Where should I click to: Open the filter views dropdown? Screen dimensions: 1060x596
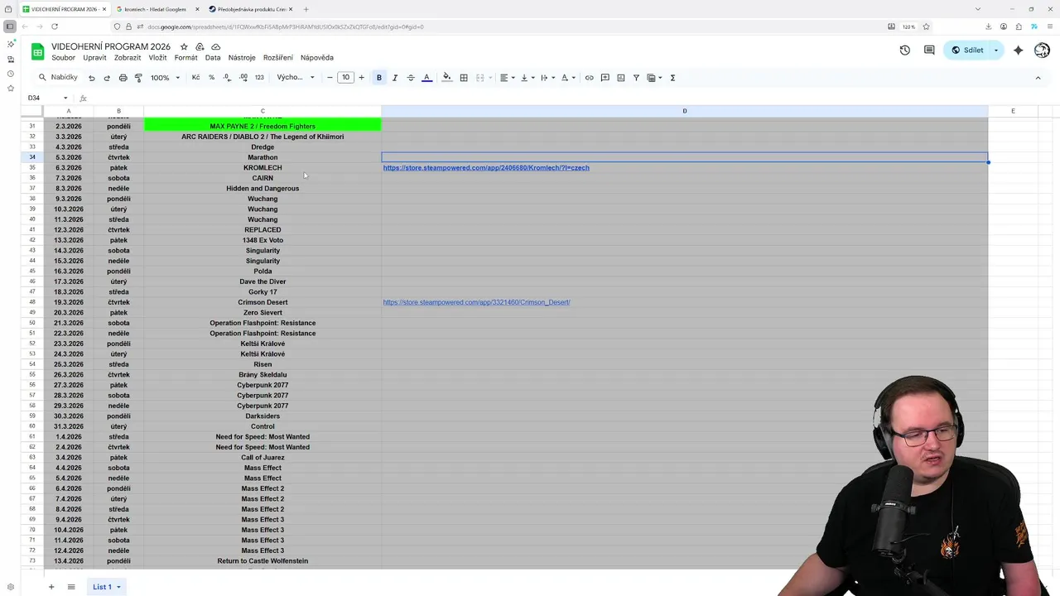(x=654, y=78)
